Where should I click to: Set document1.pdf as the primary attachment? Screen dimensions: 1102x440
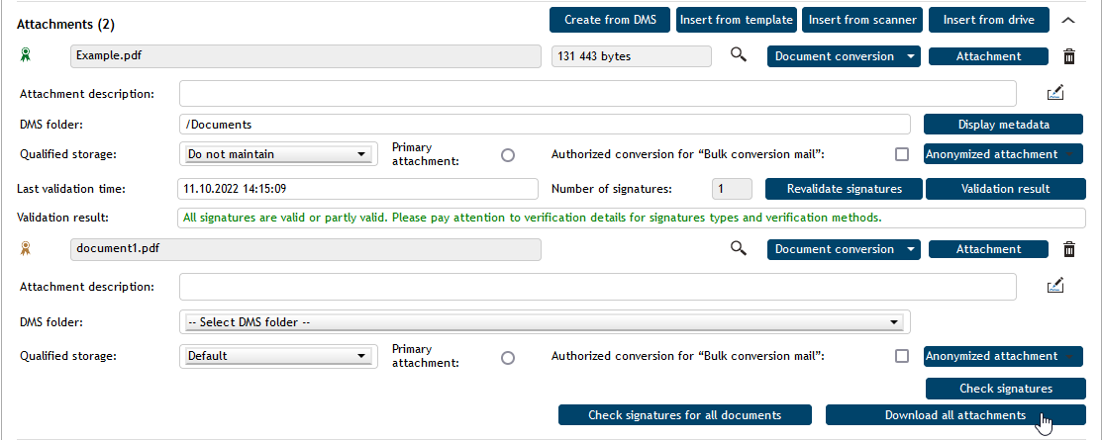click(508, 357)
